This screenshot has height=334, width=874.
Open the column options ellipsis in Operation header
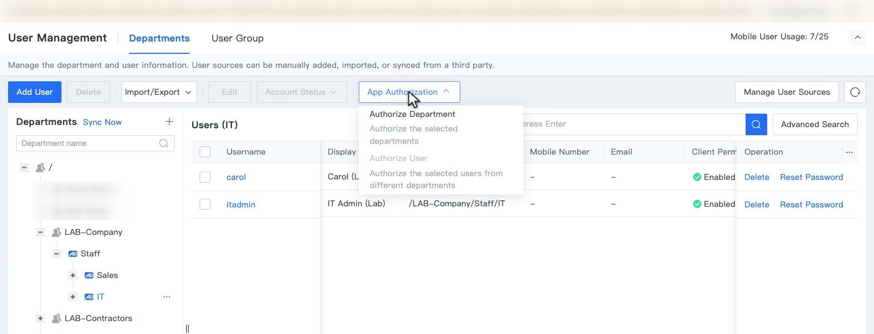[x=849, y=152]
